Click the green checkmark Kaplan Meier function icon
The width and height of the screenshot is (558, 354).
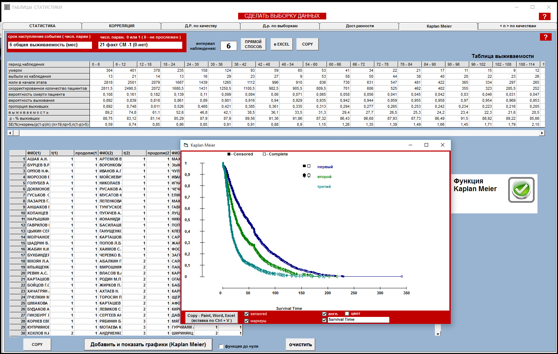521,190
